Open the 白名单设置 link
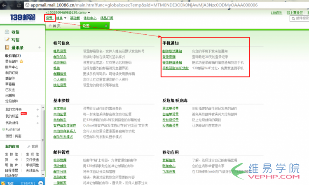This screenshot has width=309, height=185. pyautogui.click(x=171, y=114)
